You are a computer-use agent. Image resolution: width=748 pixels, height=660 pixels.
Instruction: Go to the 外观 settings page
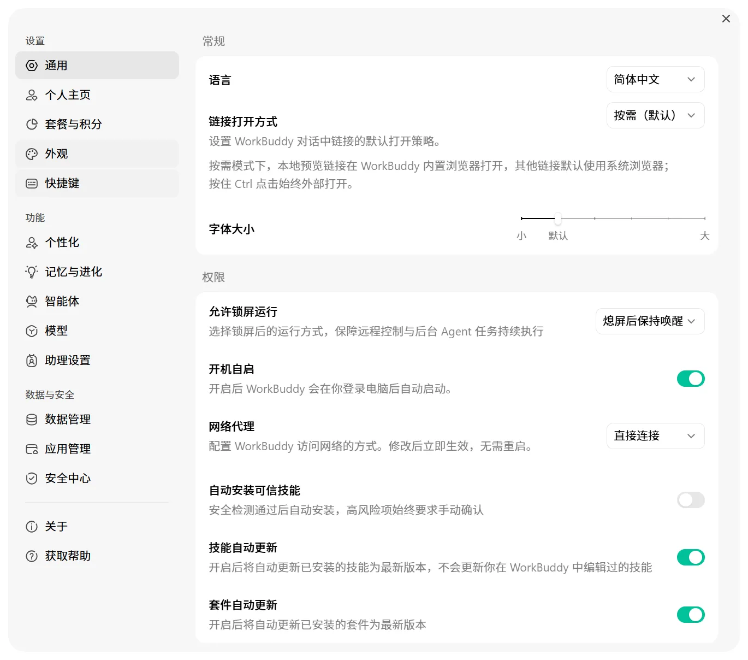[97, 154]
